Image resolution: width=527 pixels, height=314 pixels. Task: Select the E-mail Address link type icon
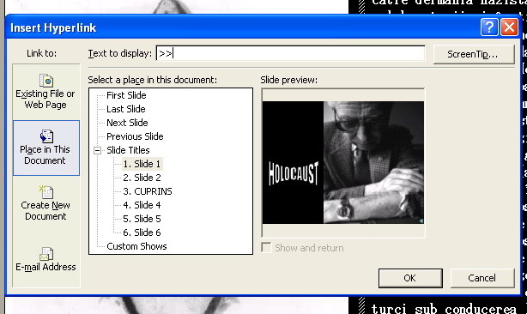point(46,254)
